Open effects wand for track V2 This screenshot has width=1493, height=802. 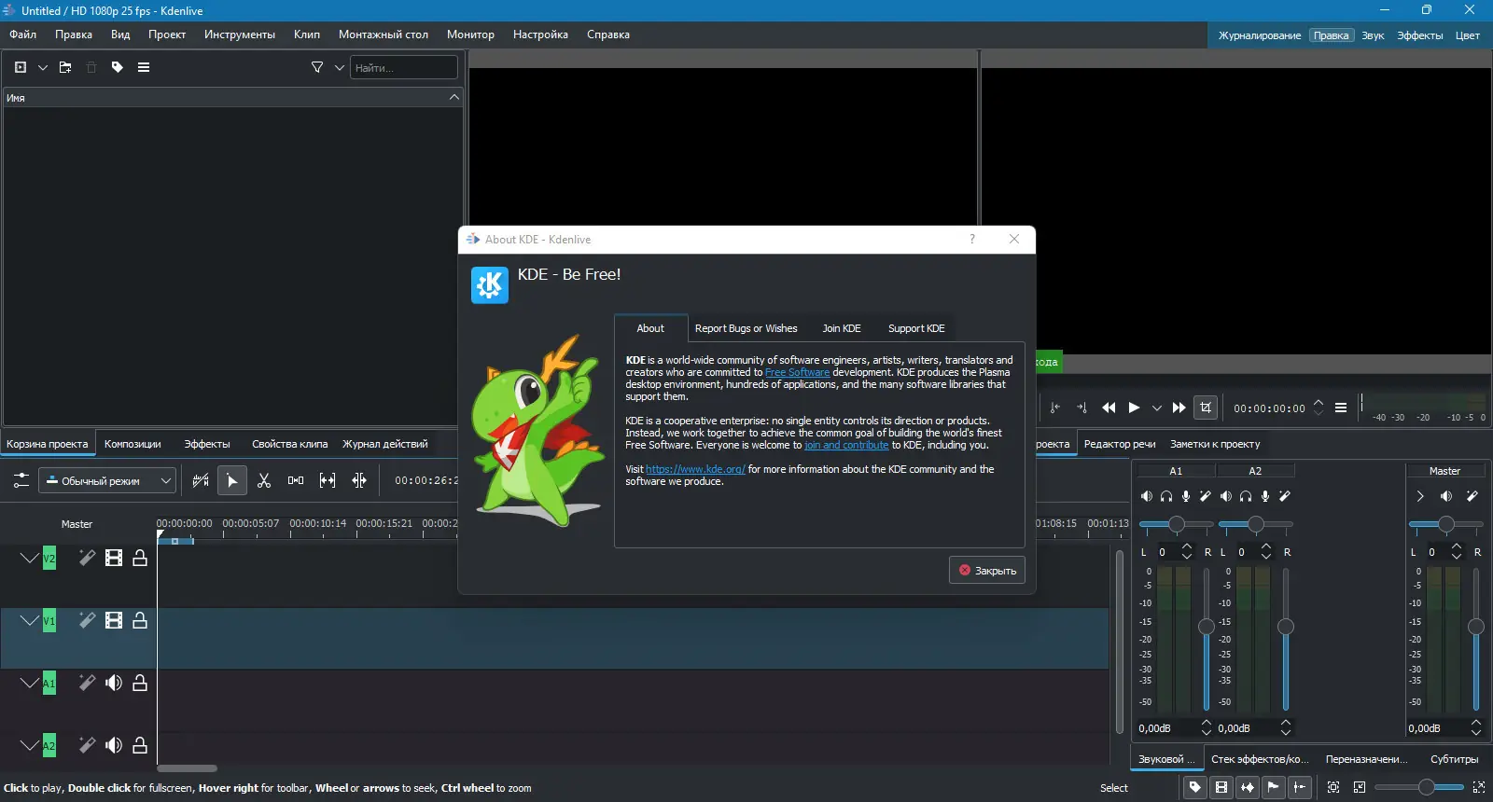pyautogui.click(x=87, y=558)
